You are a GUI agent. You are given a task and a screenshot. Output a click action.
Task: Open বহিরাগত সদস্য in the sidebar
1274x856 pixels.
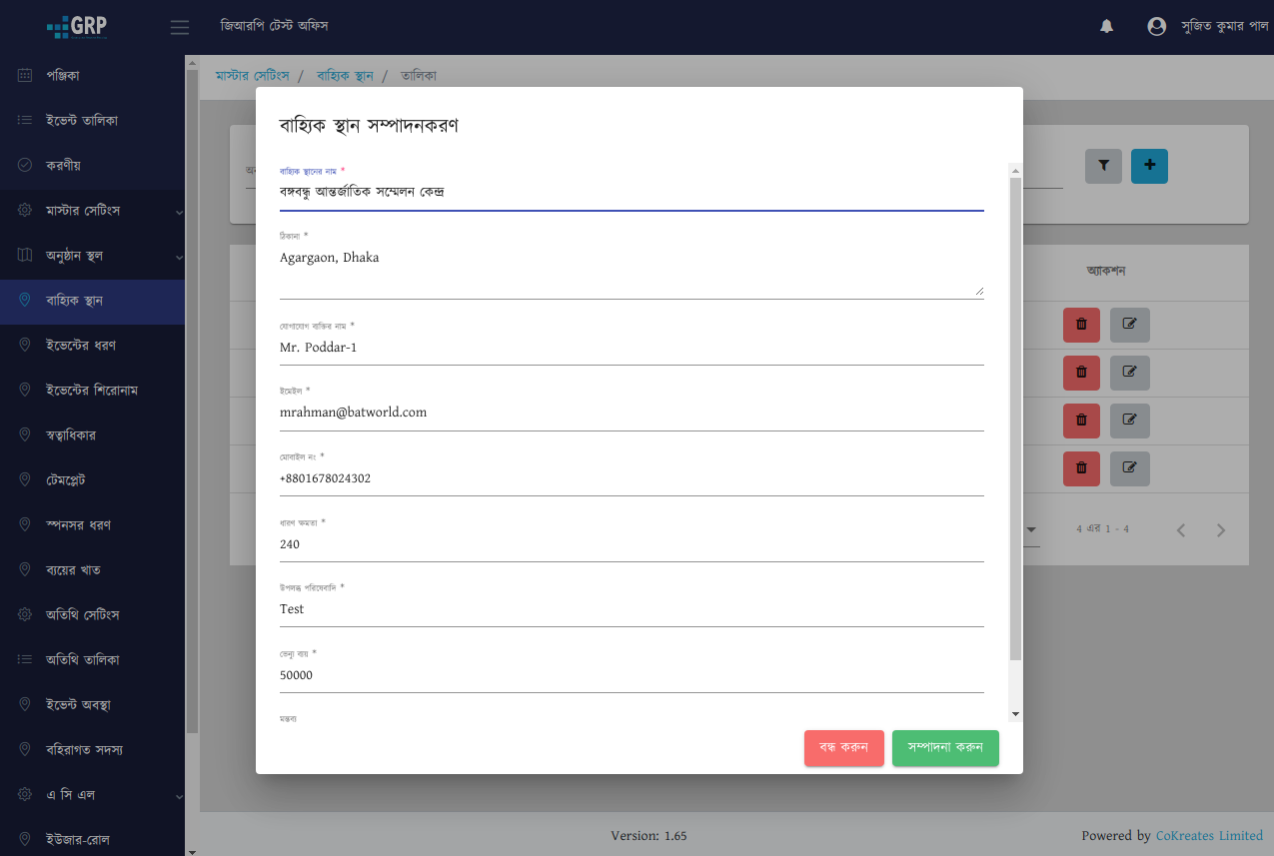click(92, 749)
